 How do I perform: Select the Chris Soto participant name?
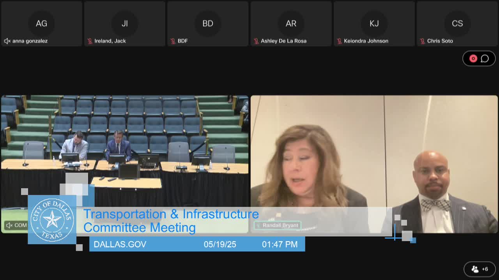[440, 41]
